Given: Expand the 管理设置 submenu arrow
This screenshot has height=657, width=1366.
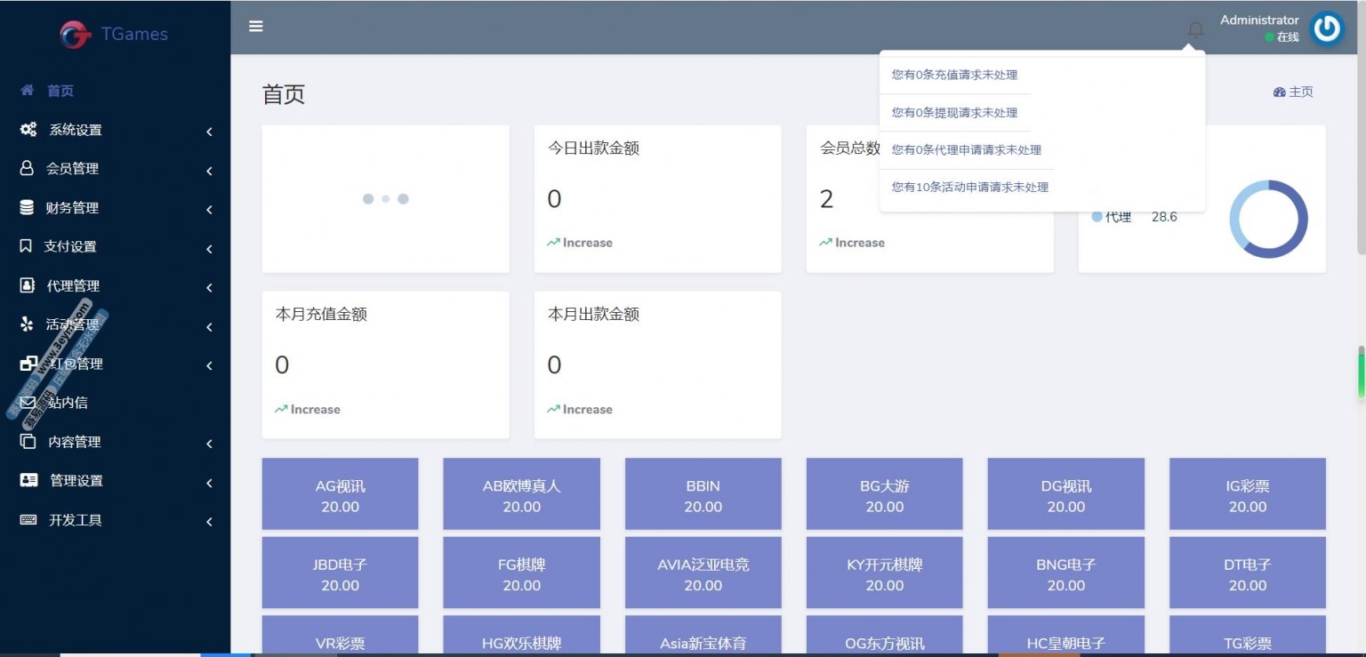Looking at the screenshot, I should pos(209,482).
